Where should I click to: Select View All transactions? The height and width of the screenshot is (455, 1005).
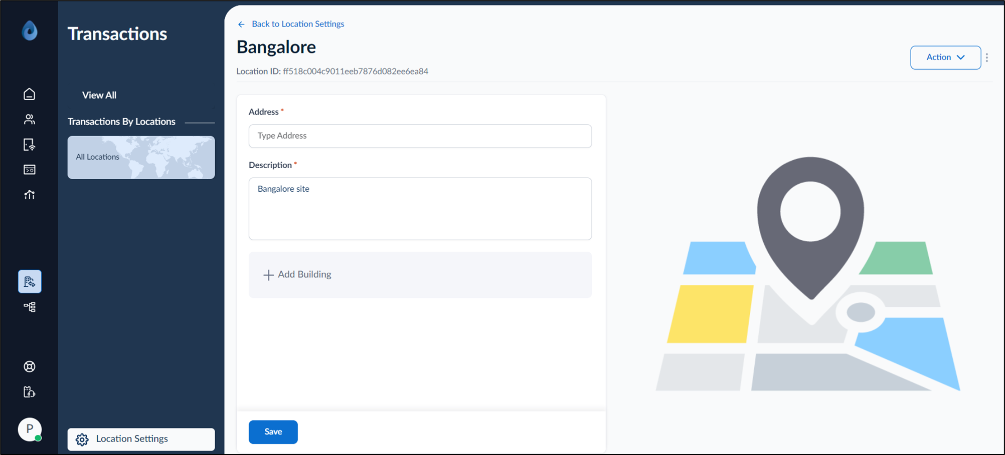(x=99, y=95)
